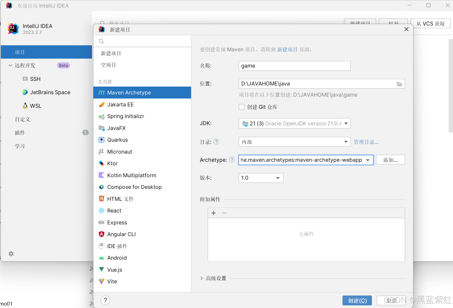Click the SSH terminal icon in the sidebar
Image resolution: width=453 pixels, height=308 pixels.
click(25, 79)
